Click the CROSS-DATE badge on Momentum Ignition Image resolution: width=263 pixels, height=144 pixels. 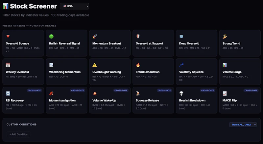(78, 90)
